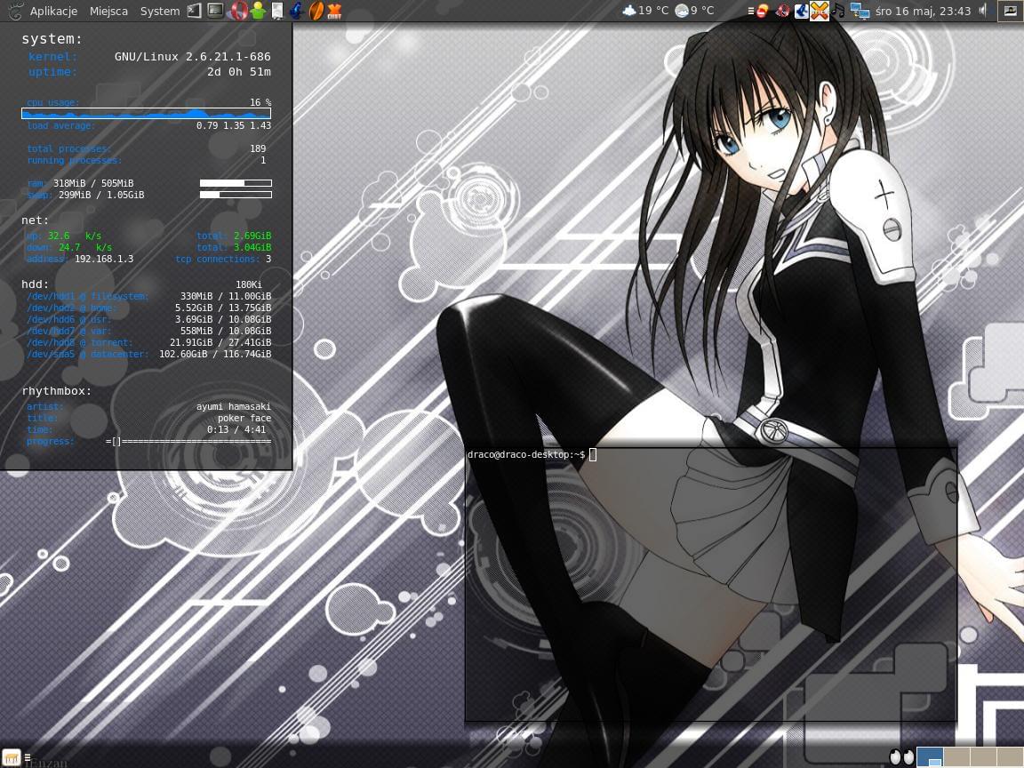Click the GNOME foot logo icon
Screen dimensions: 1024x768
[16, 11]
